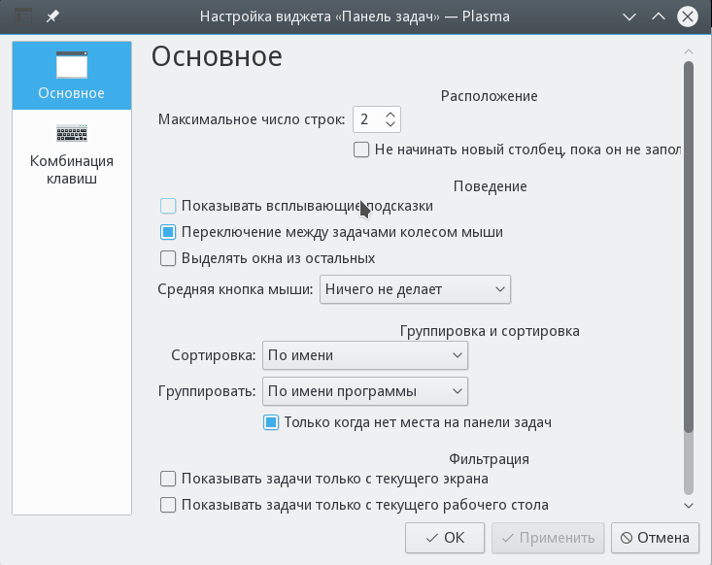Click the vertical scrollbar handle
Screen dimensions: 712x565
click(x=688, y=243)
